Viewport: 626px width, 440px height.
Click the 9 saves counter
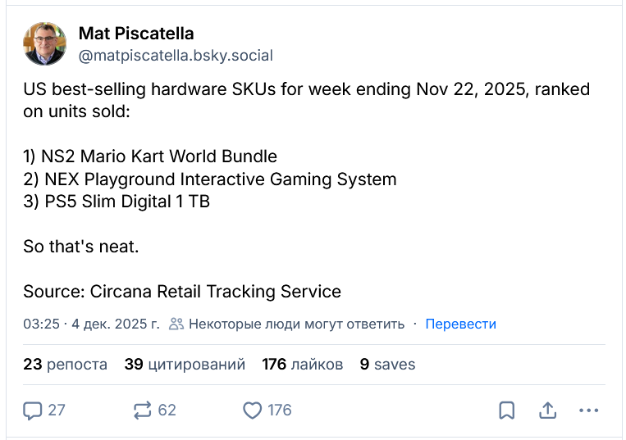pos(387,365)
